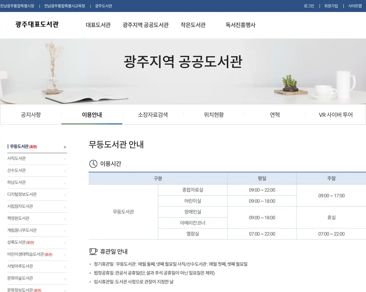Click the 09:00 ~ 22:00 weekday cell
Viewport: 366px width, 292px height.
(x=262, y=190)
